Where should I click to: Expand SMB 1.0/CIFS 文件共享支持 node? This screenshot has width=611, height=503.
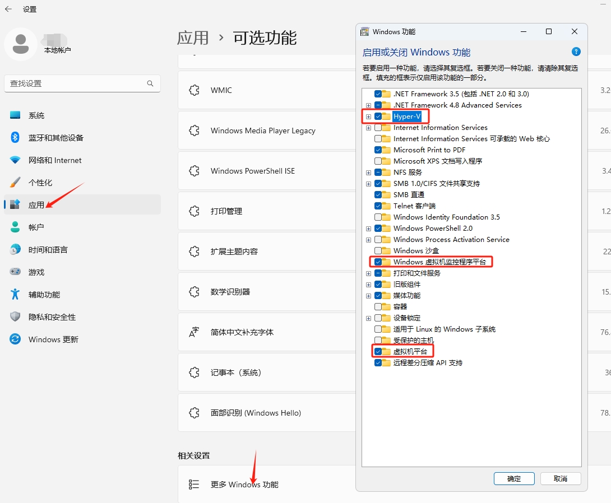pos(368,184)
